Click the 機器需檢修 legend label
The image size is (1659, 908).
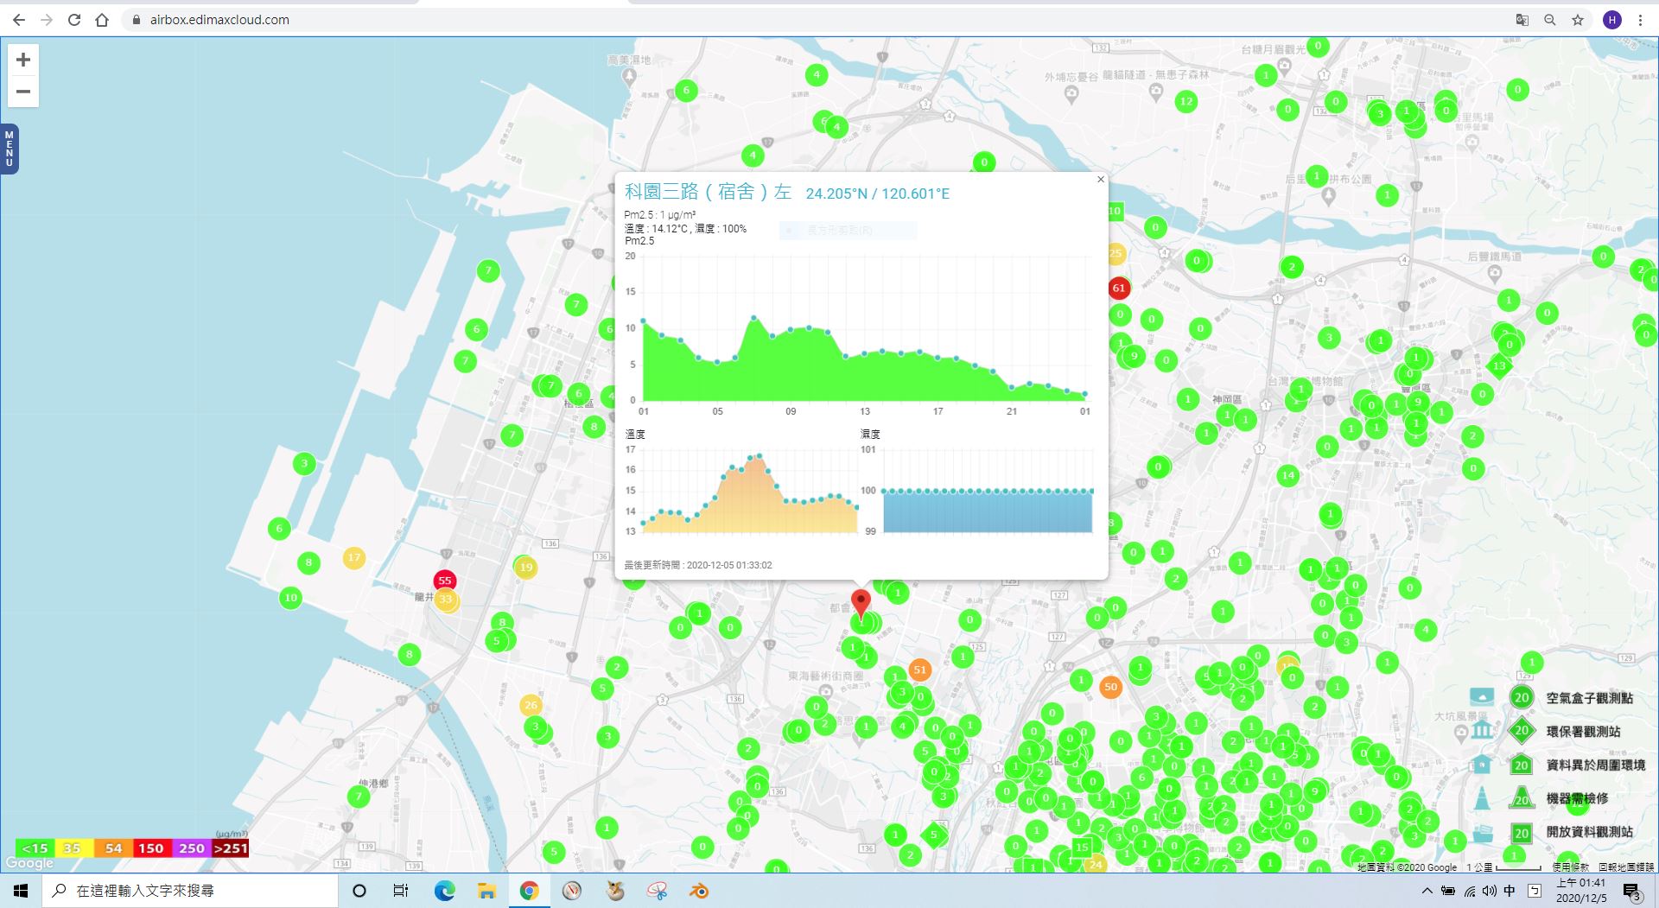1577,799
